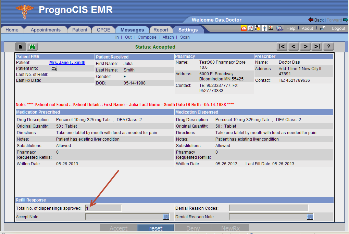This screenshot has height=234, width=349.
Task: Open the Home tab
Action: pos(12,30)
